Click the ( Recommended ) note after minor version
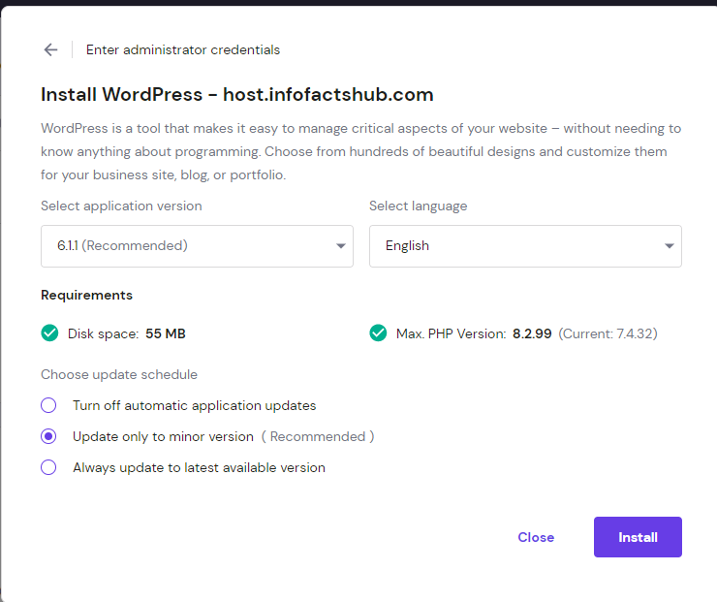717x602 pixels. 318,436
